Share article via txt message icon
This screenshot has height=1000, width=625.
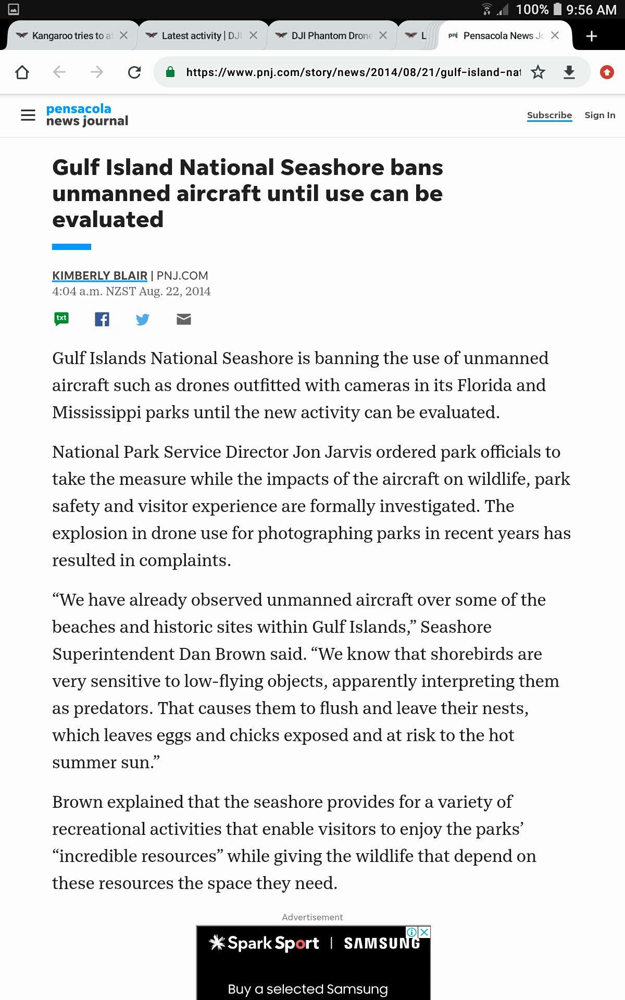pos(61,319)
